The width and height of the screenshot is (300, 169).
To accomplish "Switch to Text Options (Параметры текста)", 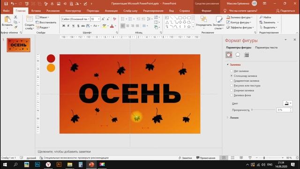I will tap(266, 47).
